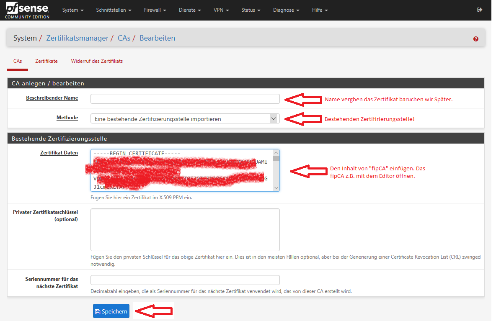Switch to the Zertifikate tab
Viewport: 496px width, 321px height.
(x=46, y=61)
